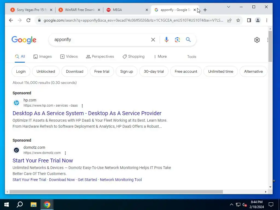Viewport: 280px width, 210px height.
Task: Open the Get Started sitelink
Action: (x=87, y=180)
